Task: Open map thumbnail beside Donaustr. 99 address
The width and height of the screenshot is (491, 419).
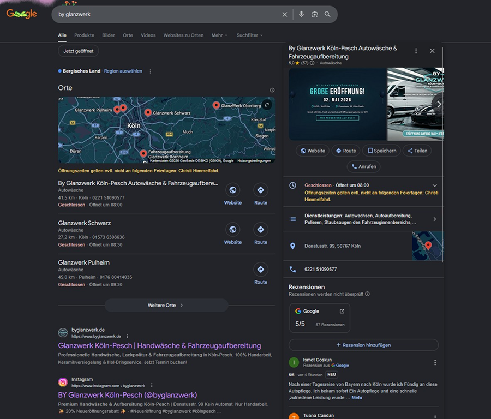Action: tap(428, 246)
